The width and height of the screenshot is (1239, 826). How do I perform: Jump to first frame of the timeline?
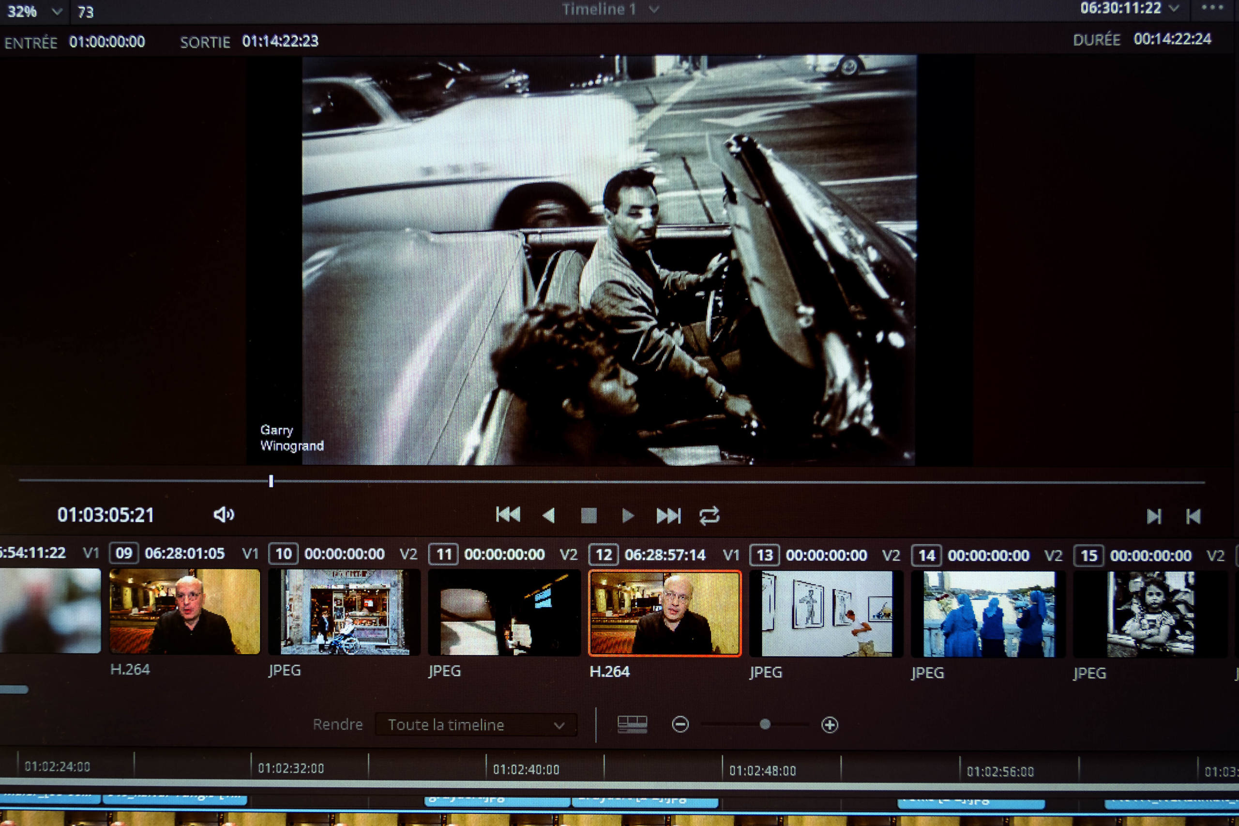click(508, 515)
